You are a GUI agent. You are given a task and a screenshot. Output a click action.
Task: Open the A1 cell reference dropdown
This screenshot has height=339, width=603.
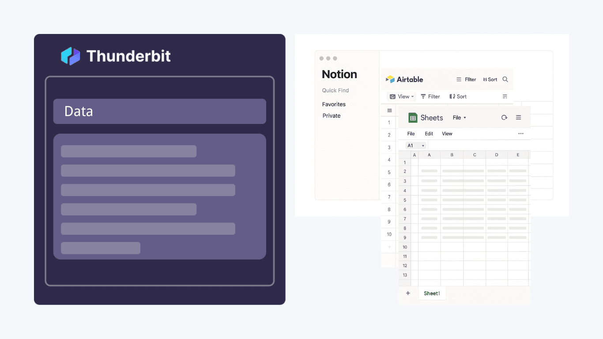[x=416, y=146]
